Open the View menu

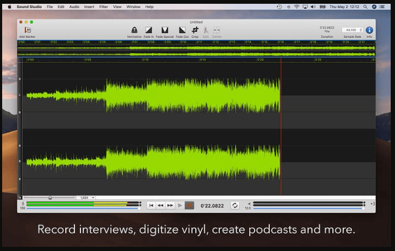(117, 7)
